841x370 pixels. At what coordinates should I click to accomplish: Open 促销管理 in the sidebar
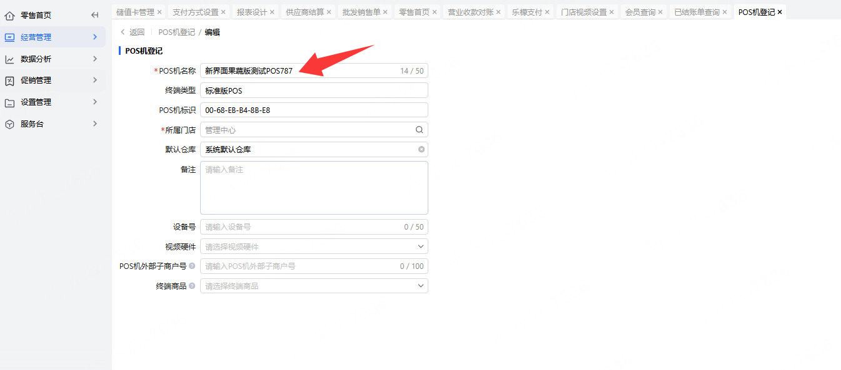[x=36, y=80]
